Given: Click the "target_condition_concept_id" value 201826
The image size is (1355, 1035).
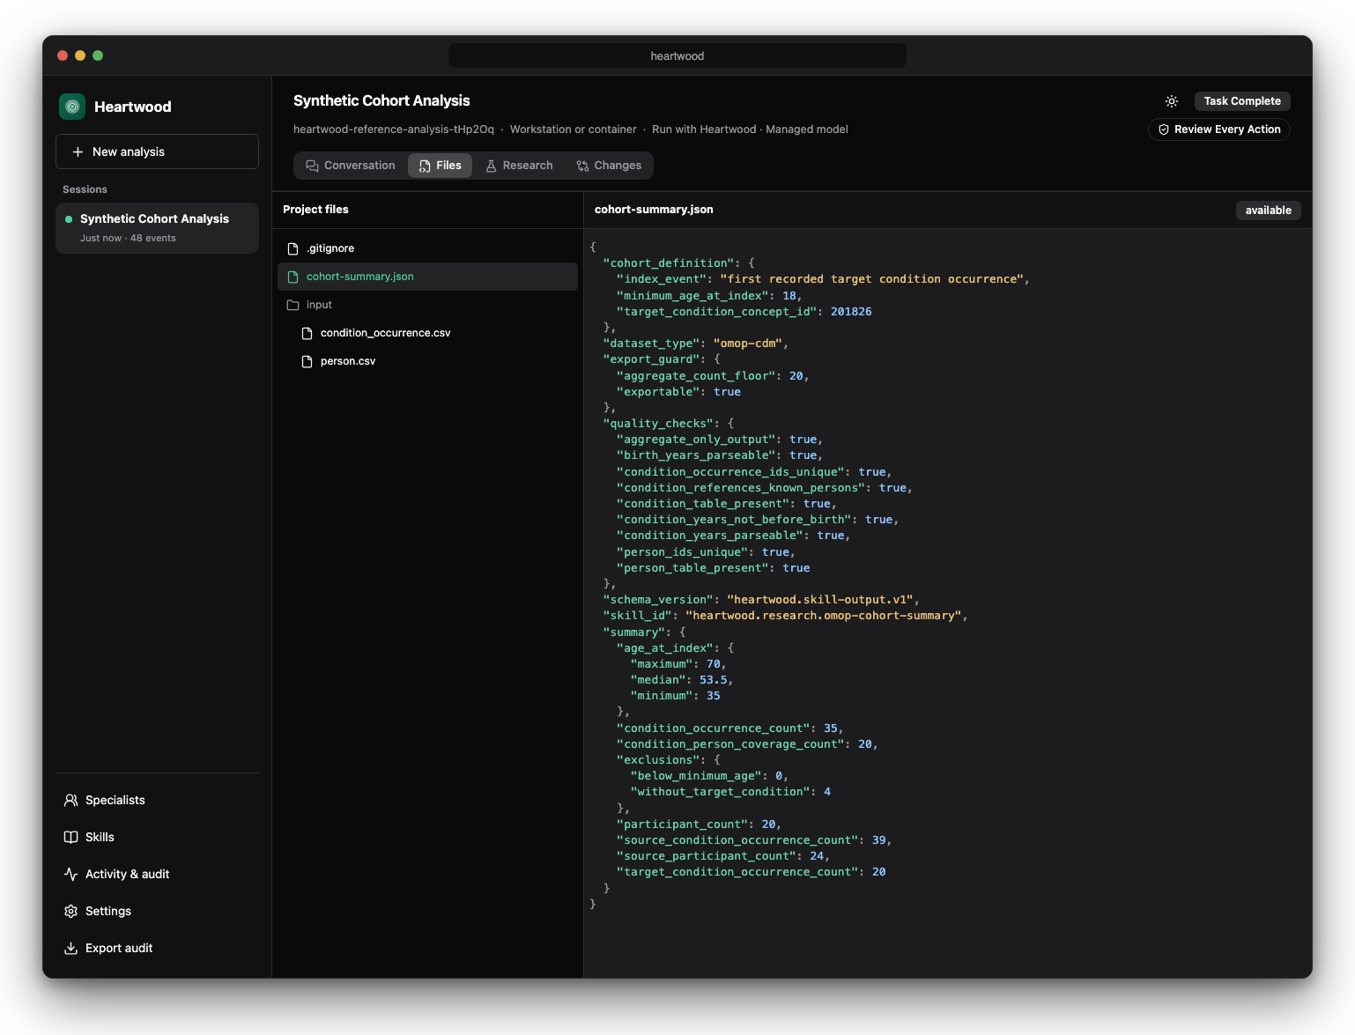Looking at the screenshot, I should pyautogui.click(x=851, y=312).
